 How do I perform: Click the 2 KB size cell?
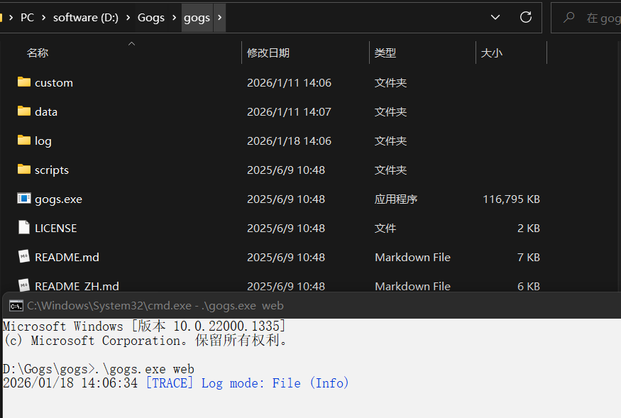coord(529,229)
